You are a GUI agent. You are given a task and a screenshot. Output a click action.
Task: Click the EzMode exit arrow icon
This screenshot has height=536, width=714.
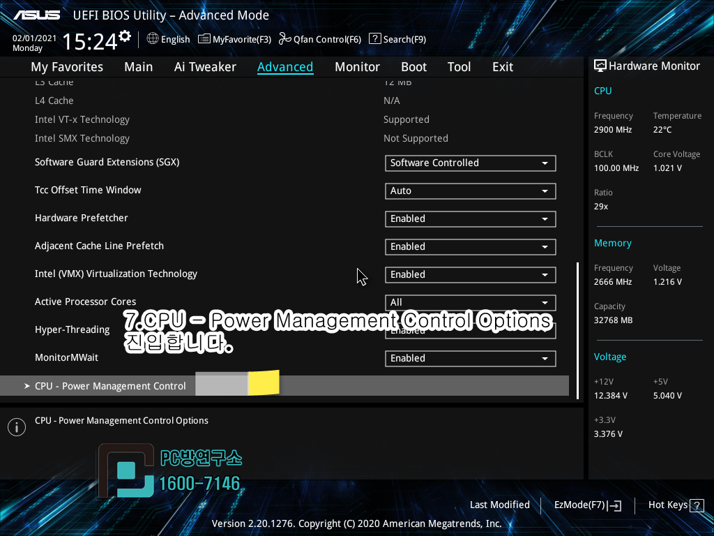click(x=614, y=505)
